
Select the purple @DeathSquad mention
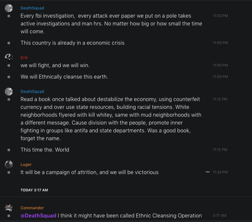coord(38,215)
